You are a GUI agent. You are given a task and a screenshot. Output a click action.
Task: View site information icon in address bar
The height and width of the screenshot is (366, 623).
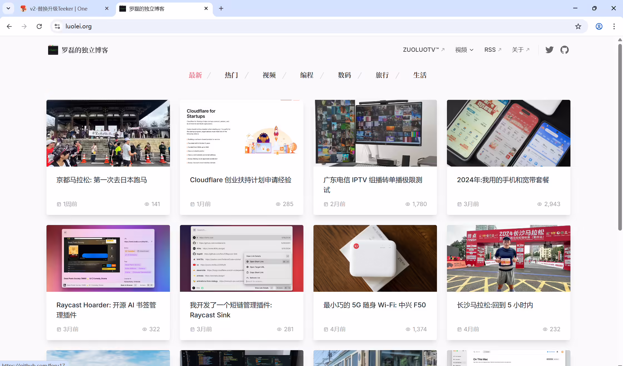click(x=57, y=26)
